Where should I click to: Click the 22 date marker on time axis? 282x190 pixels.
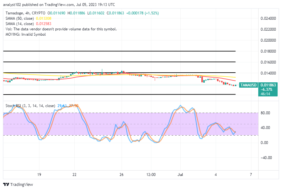pyautogui.click(x=74, y=175)
